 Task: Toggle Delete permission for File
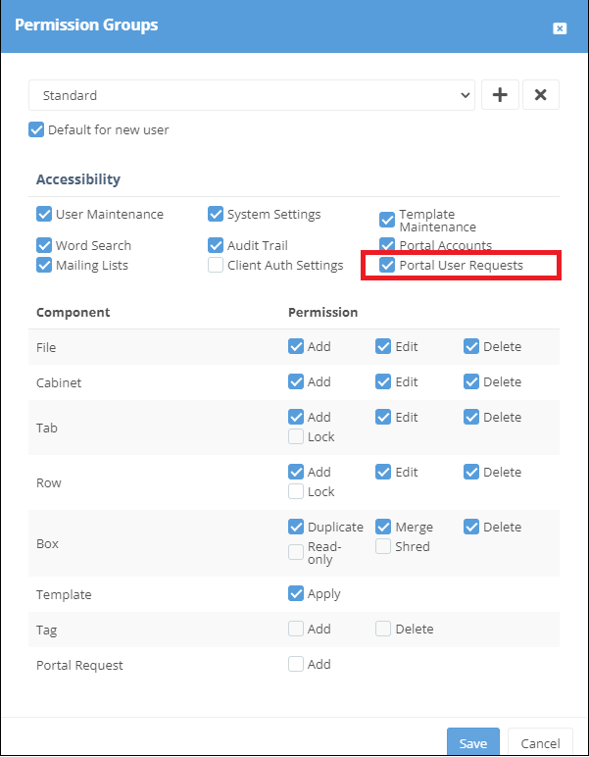[471, 346]
